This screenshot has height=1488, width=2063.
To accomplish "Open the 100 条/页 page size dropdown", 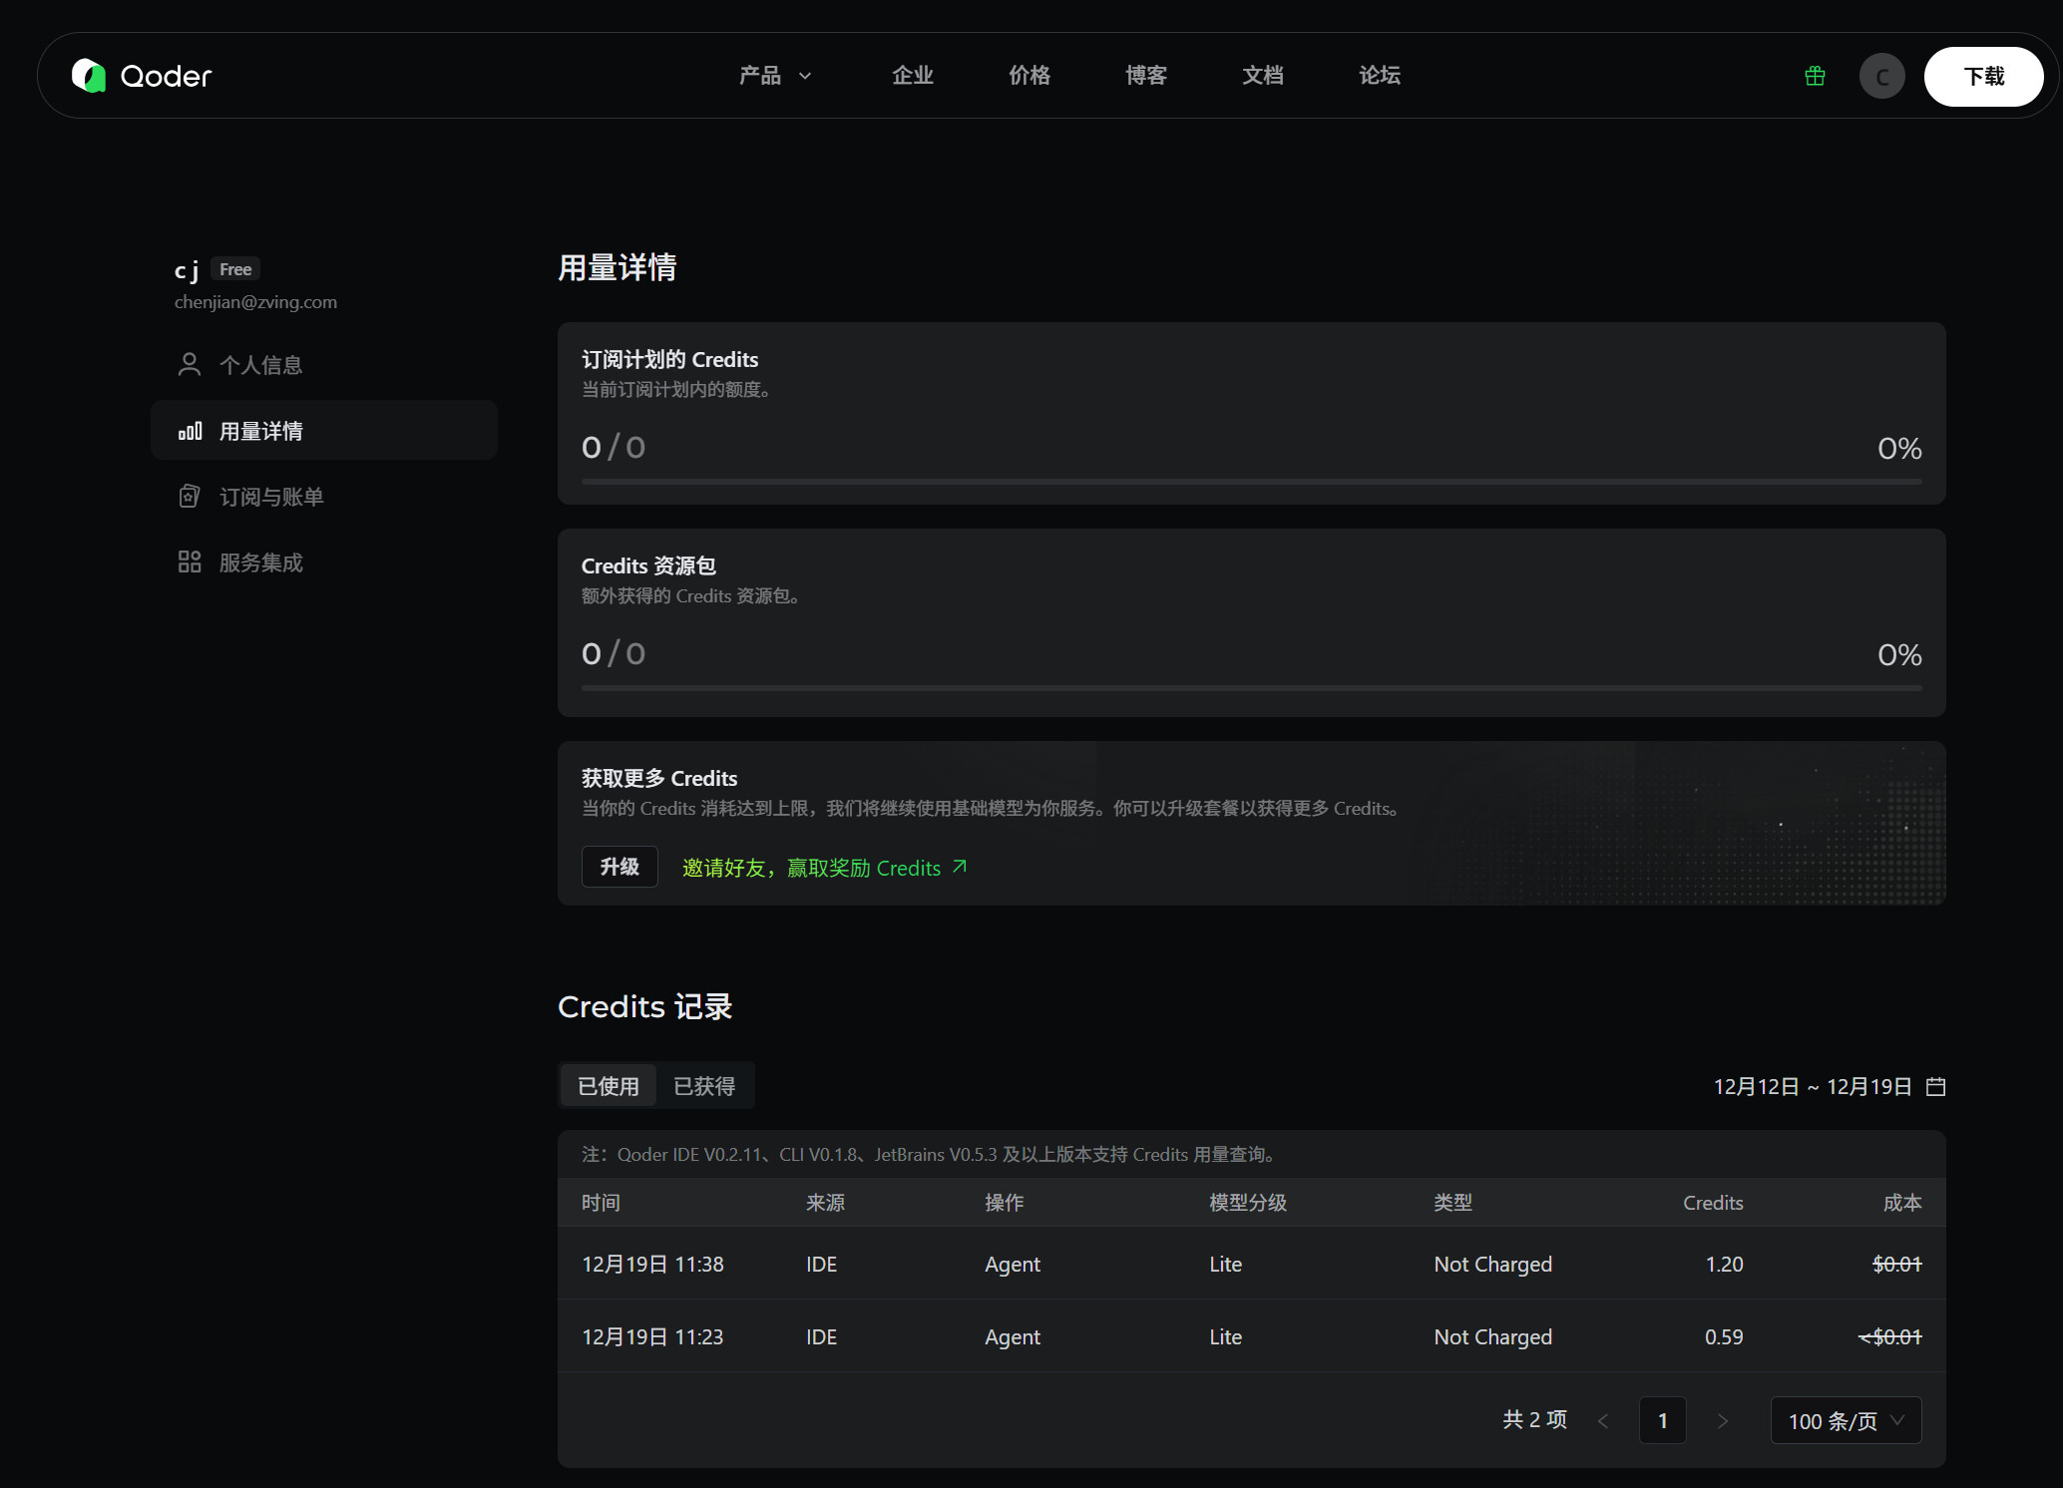I will [x=1846, y=1420].
